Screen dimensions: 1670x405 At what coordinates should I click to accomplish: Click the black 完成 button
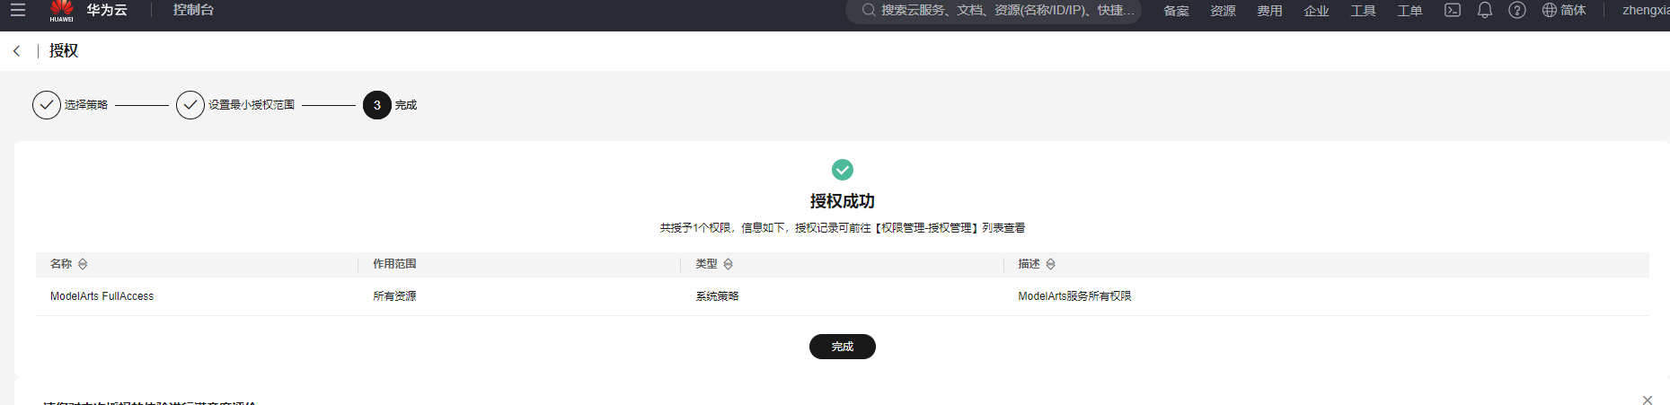pyautogui.click(x=843, y=347)
